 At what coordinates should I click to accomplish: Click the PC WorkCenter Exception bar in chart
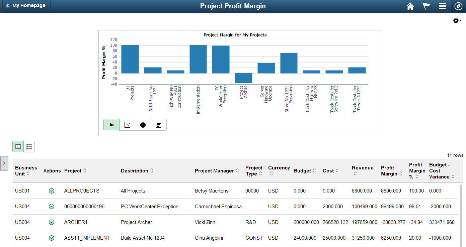221,59
